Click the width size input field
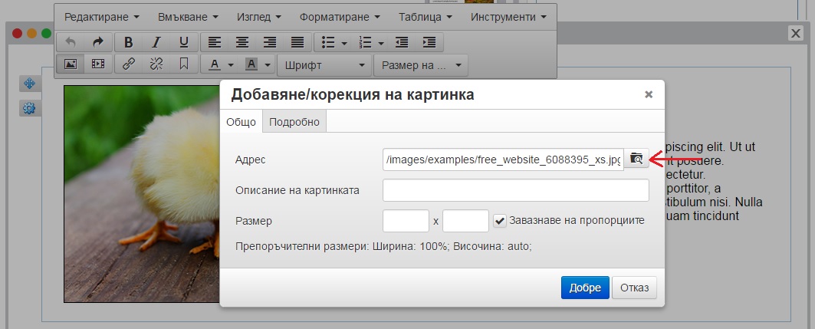The width and height of the screenshot is (815, 329). 406,221
